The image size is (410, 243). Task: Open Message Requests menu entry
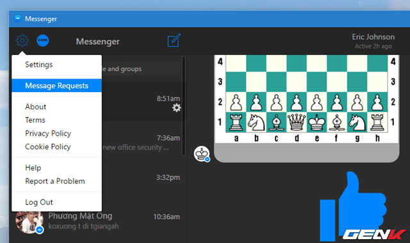pos(57,86)
